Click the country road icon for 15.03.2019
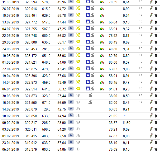This screenshot has width=162, height=153. 90,102
